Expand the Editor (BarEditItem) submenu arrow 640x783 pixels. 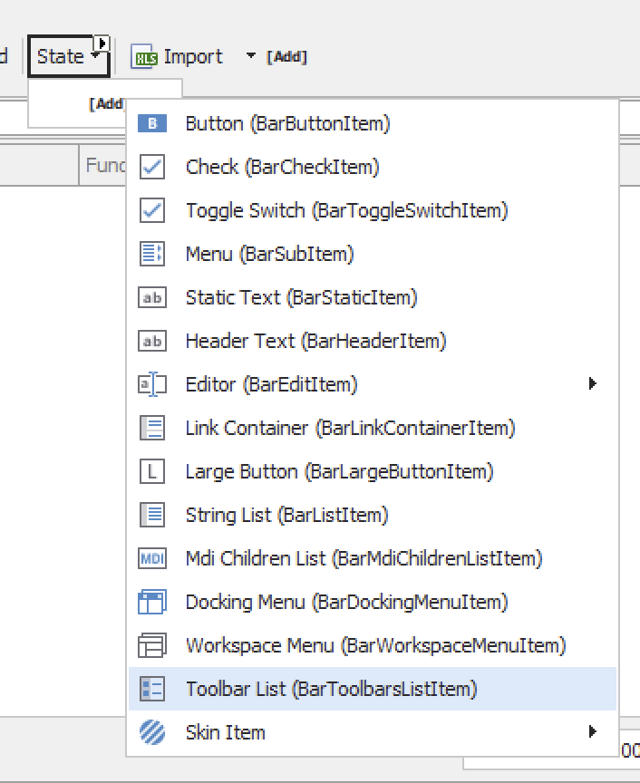[593, 384]
